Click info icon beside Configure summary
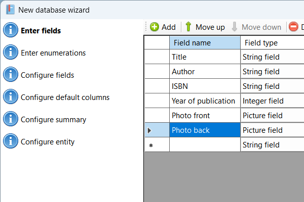This screenshot has width=304, height=202. pos(11,119)
